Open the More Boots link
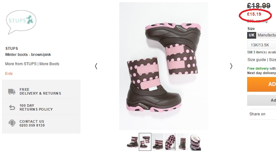 coord(49,64)
